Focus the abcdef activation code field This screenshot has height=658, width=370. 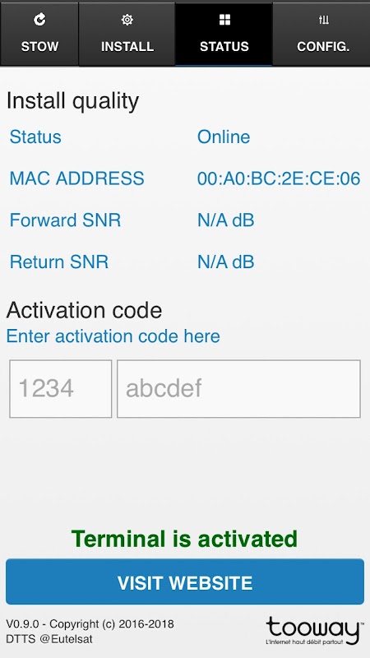(238, 388)
